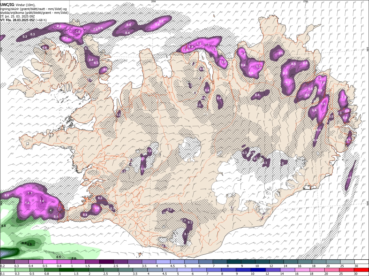This screenshot has width=369, height=276.
Task: Click the '30' label in lower legend row
Action: point(356,274)
